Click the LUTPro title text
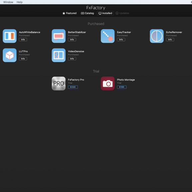Image resolution: width=192 pixels, height=192 pixels. coord(23,51)
